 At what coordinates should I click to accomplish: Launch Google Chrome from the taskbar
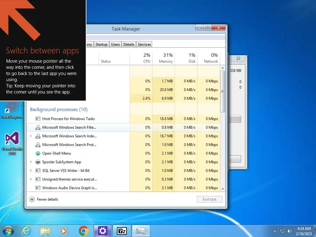(83, 231)
